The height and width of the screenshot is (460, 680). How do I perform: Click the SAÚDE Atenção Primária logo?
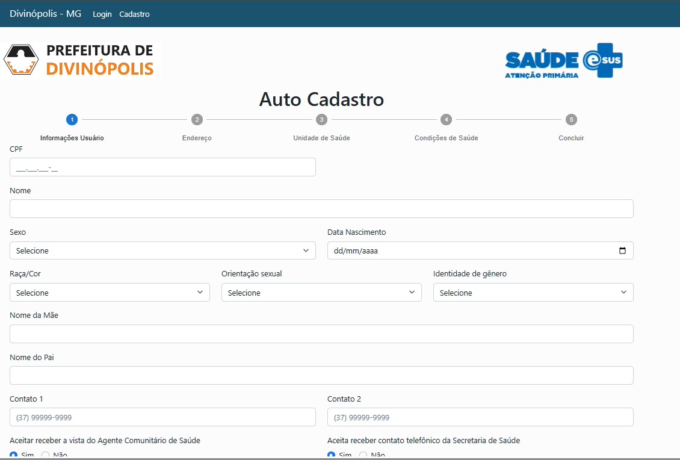(x=540, y=61)
